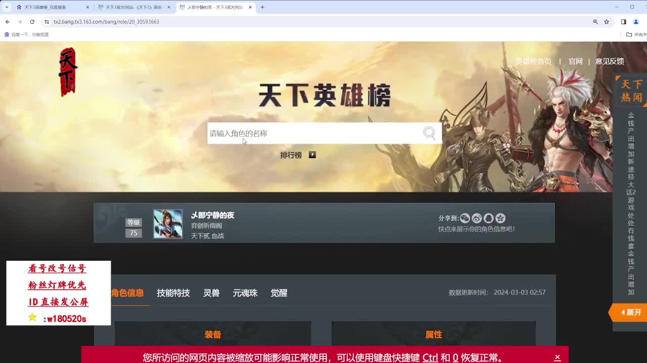
Task: Close the 天下3英雄榜_百度搜索 tab
Action: (87, 7)
